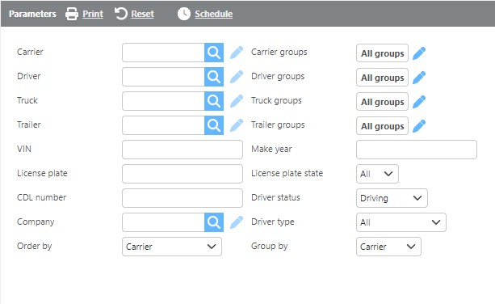This screenshot has width=495, height=304.
Task: Open the Driver type dropdown
Action: tap(401, 222)
